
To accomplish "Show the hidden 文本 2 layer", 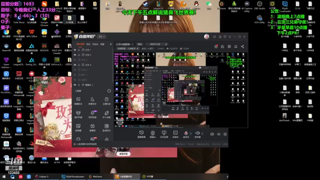I will click(75, 70).
